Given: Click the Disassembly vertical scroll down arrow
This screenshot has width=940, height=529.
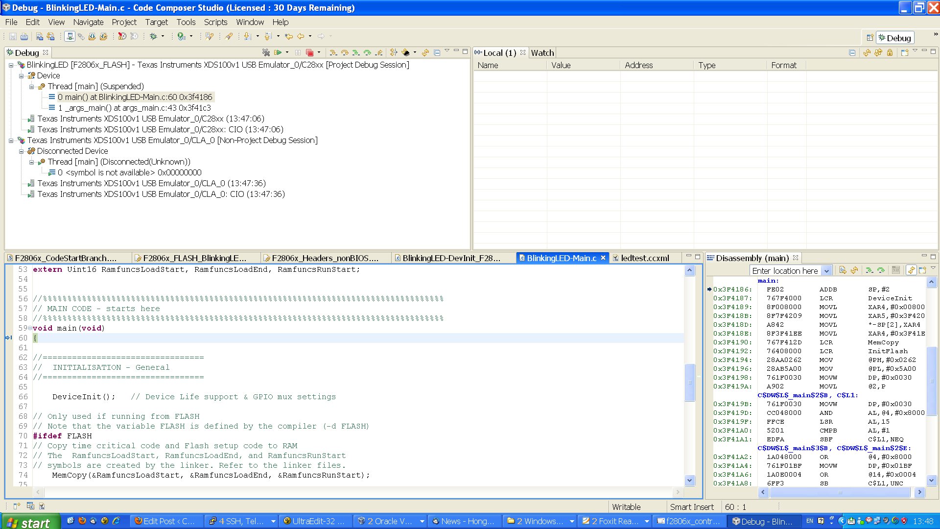Looking at the screenshot, I should [932, 480].
